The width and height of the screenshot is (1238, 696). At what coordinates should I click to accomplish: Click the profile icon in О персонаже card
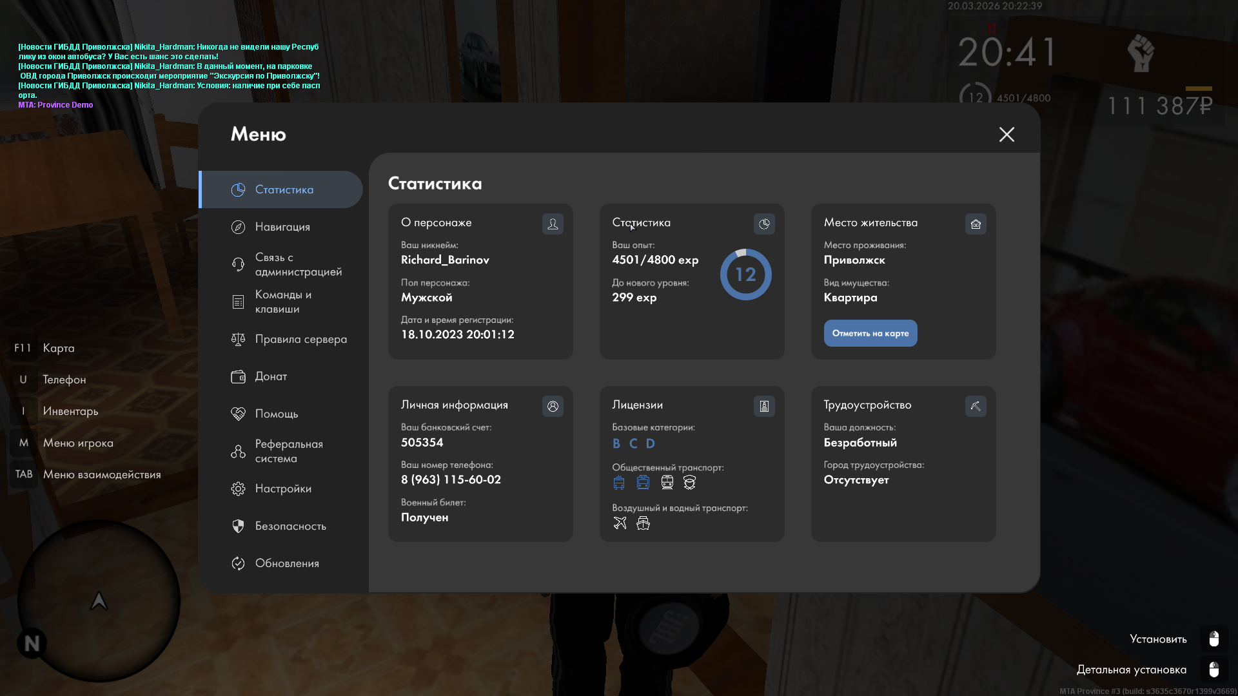click(x=553, y=224)
